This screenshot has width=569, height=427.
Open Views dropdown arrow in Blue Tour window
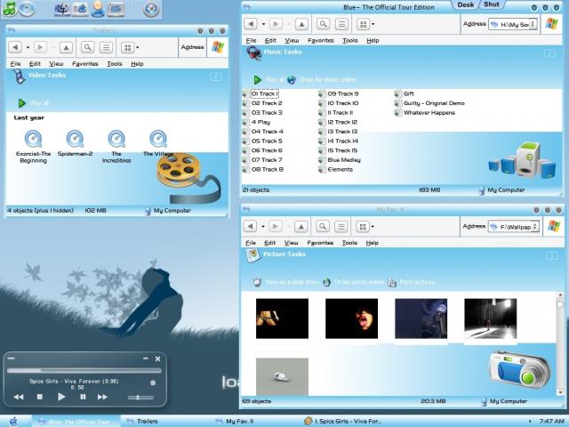tap(373, 24)
